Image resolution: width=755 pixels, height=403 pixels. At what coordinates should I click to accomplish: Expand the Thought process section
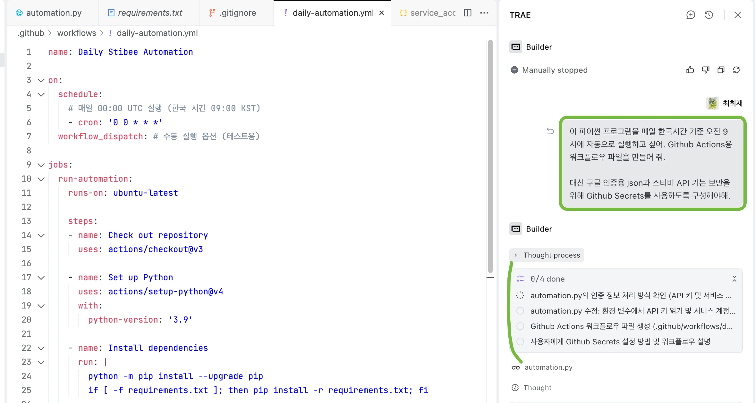click(547, 255)
